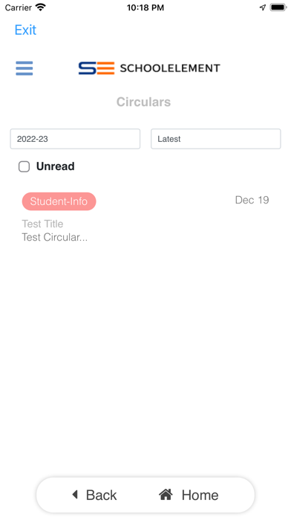The image size is (291, 517).
Task: Tap the Unread label text
Action: click(x=56, y=166)
